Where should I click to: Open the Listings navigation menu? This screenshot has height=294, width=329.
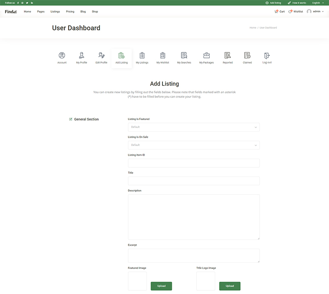(55, 12)
